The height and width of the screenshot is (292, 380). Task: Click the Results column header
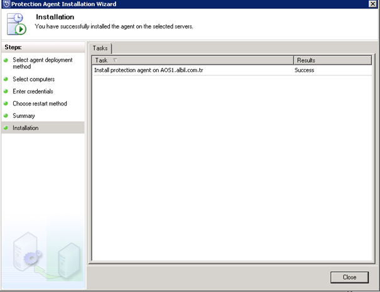coord(332,60)
